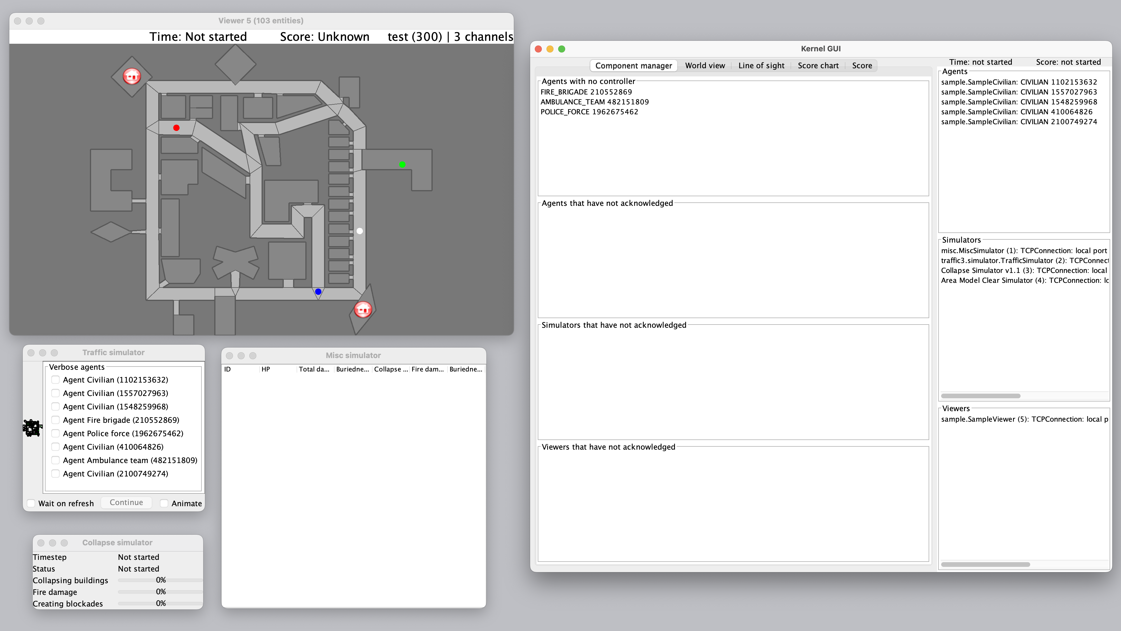Select Collapse Simulator v1.1 (3) entry
Screen dimensions: 1121x631
click(x=1024, y=270)
